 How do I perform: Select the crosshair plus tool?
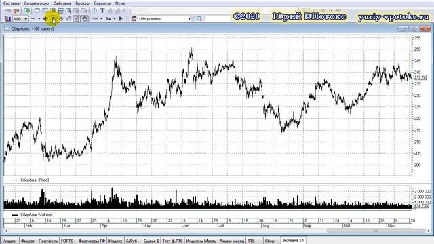[x=33, y=19]
